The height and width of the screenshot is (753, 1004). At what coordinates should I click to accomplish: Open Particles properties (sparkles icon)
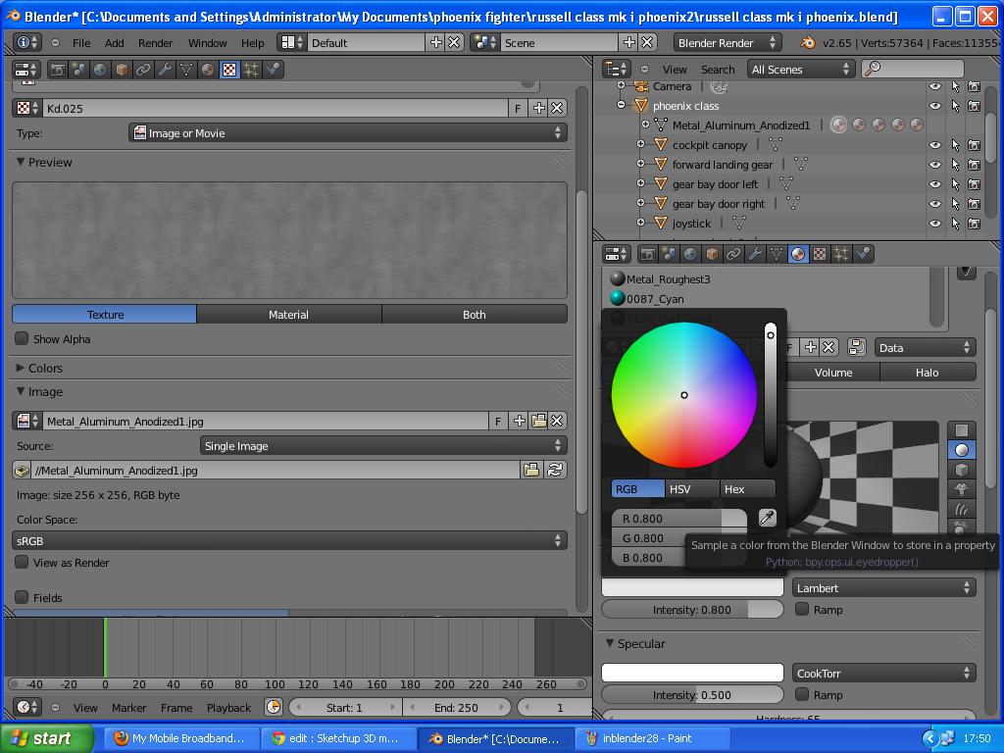[840, 253]
